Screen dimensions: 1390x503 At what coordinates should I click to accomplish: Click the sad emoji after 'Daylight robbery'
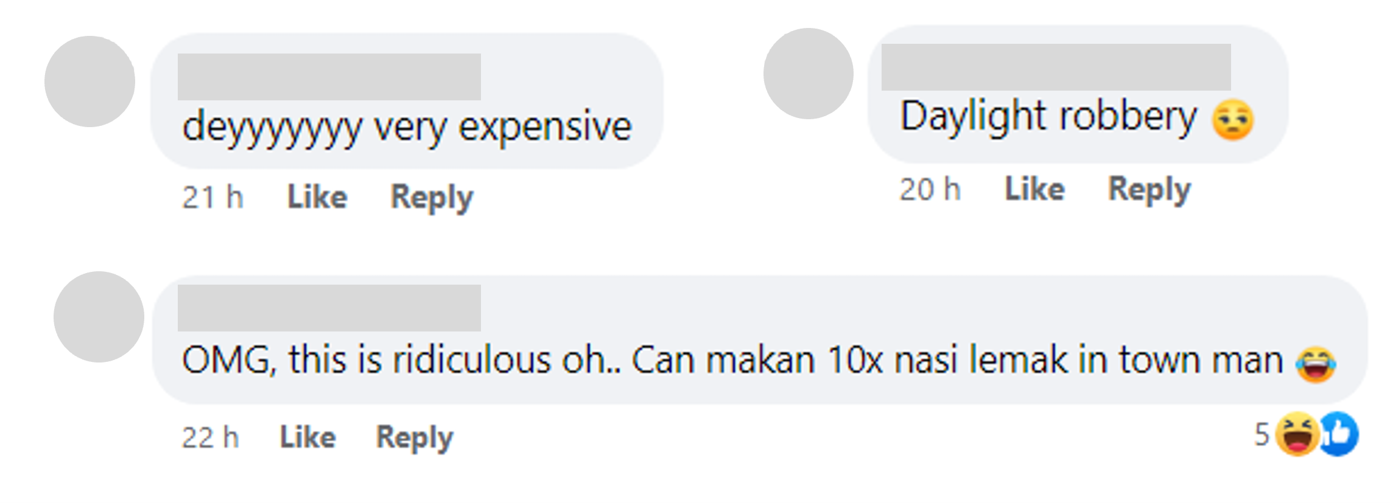pos(1232,120)
